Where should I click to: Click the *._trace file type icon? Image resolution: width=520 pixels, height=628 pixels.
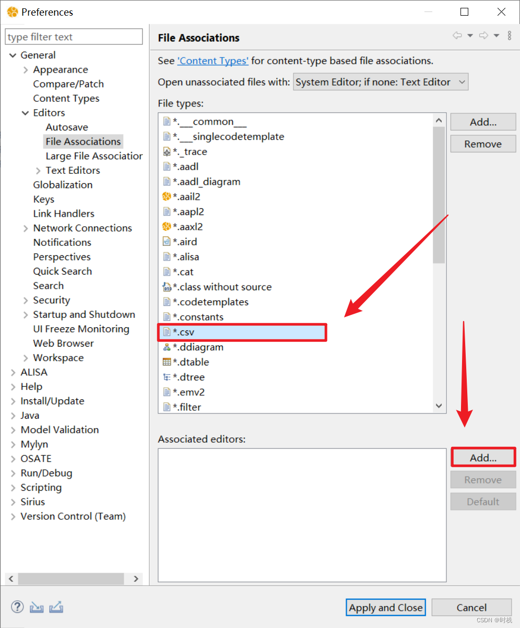click(x=167, y=151)
